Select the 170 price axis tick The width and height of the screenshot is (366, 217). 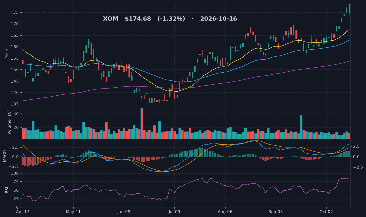(x=15, y=24)
